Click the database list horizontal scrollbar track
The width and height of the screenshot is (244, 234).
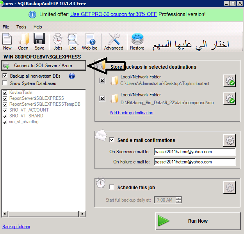point(44,214)
